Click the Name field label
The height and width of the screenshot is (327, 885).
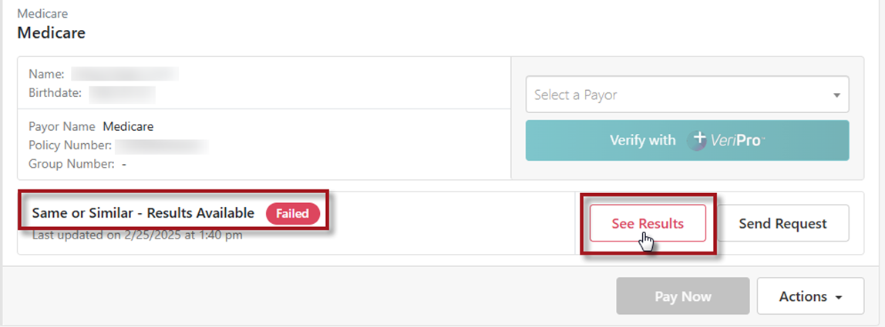coord(46,75)
